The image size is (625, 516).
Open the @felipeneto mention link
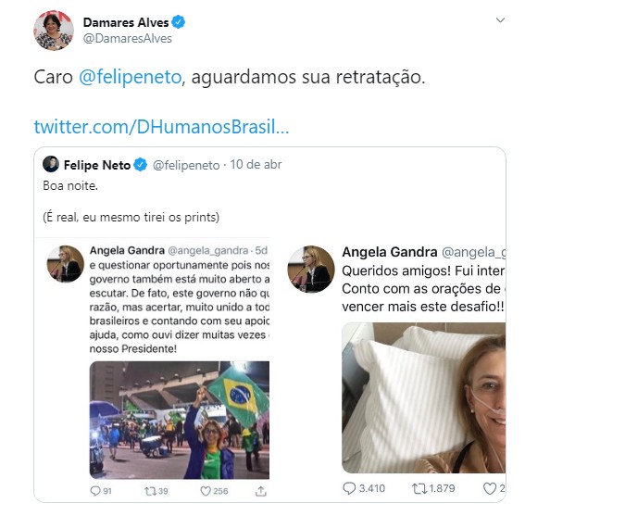tap(130, 77)
